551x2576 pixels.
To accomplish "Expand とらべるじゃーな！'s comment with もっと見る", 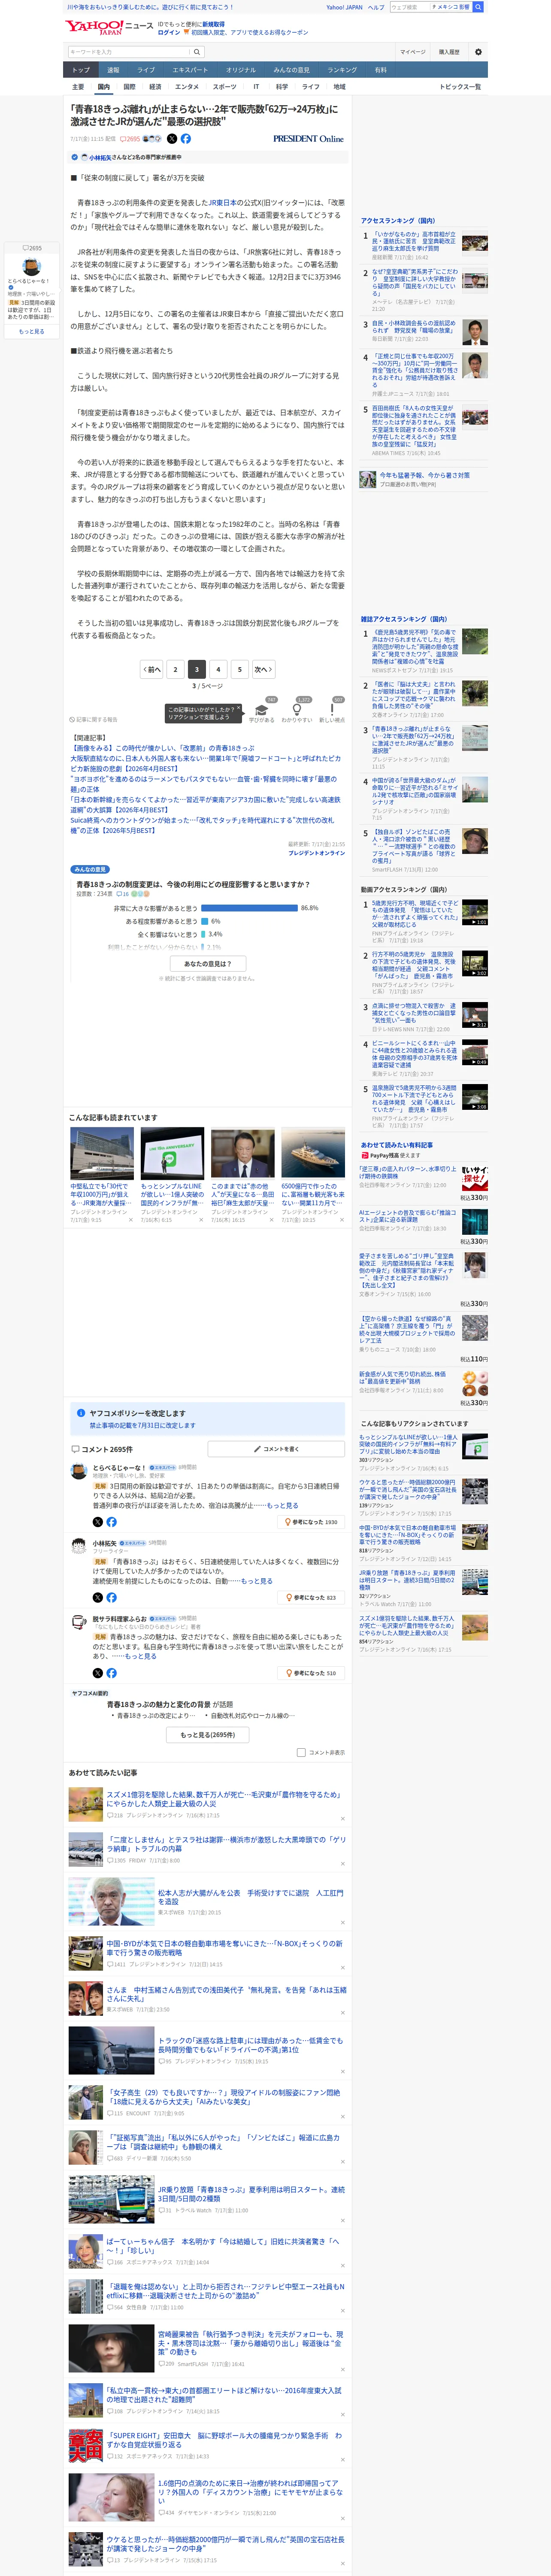I will (282, 1505).
